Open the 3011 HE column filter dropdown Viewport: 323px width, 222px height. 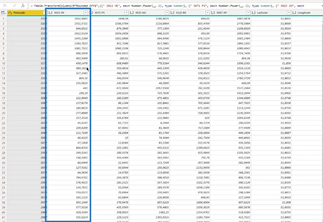point(86,13)
